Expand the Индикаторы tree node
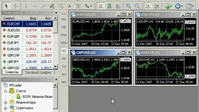Image resolution: width=199 pixels, height=112 pixels. (5, 103)
